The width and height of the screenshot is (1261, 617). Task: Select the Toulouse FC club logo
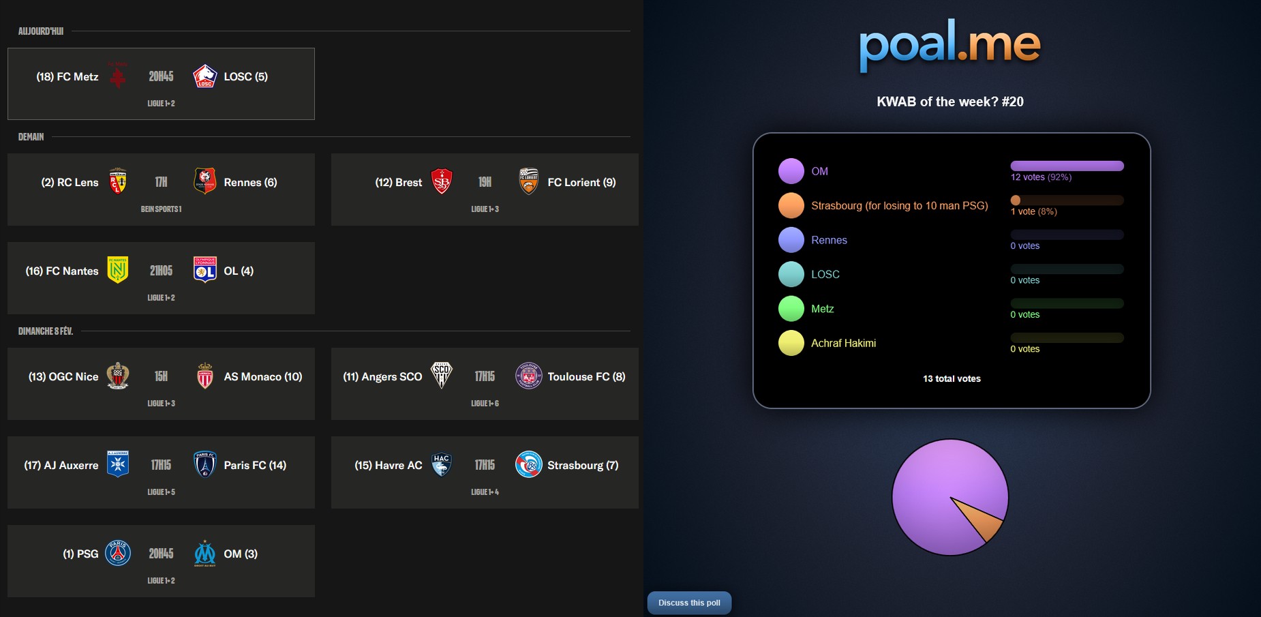point(528,376)
